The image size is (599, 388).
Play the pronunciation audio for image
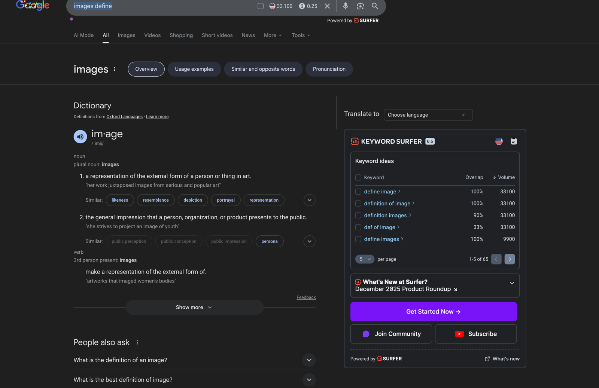[80, 137]
